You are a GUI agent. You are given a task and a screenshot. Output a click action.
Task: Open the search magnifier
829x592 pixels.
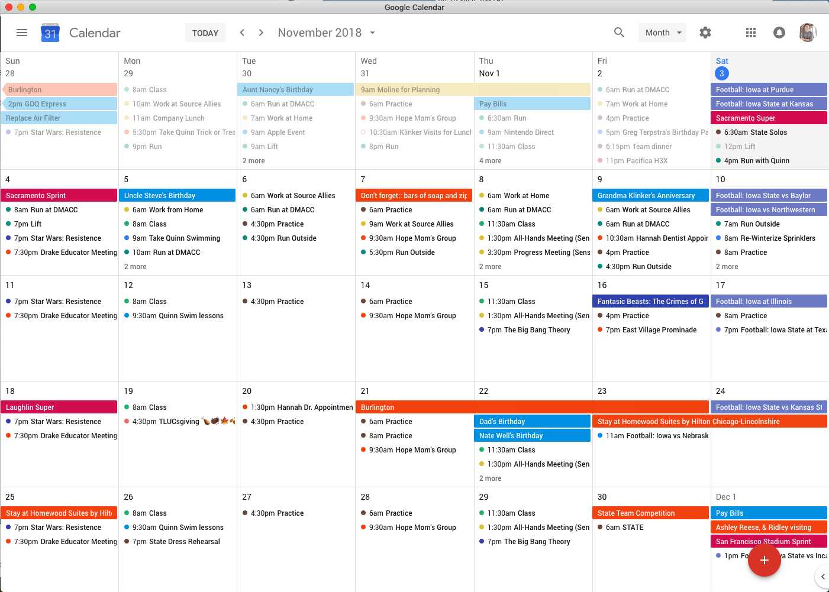pyautogui.click(x=619, y=33)
